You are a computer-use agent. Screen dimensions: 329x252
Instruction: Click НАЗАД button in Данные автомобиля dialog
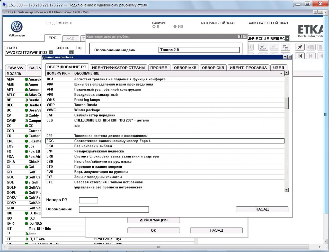click(262, 209)
